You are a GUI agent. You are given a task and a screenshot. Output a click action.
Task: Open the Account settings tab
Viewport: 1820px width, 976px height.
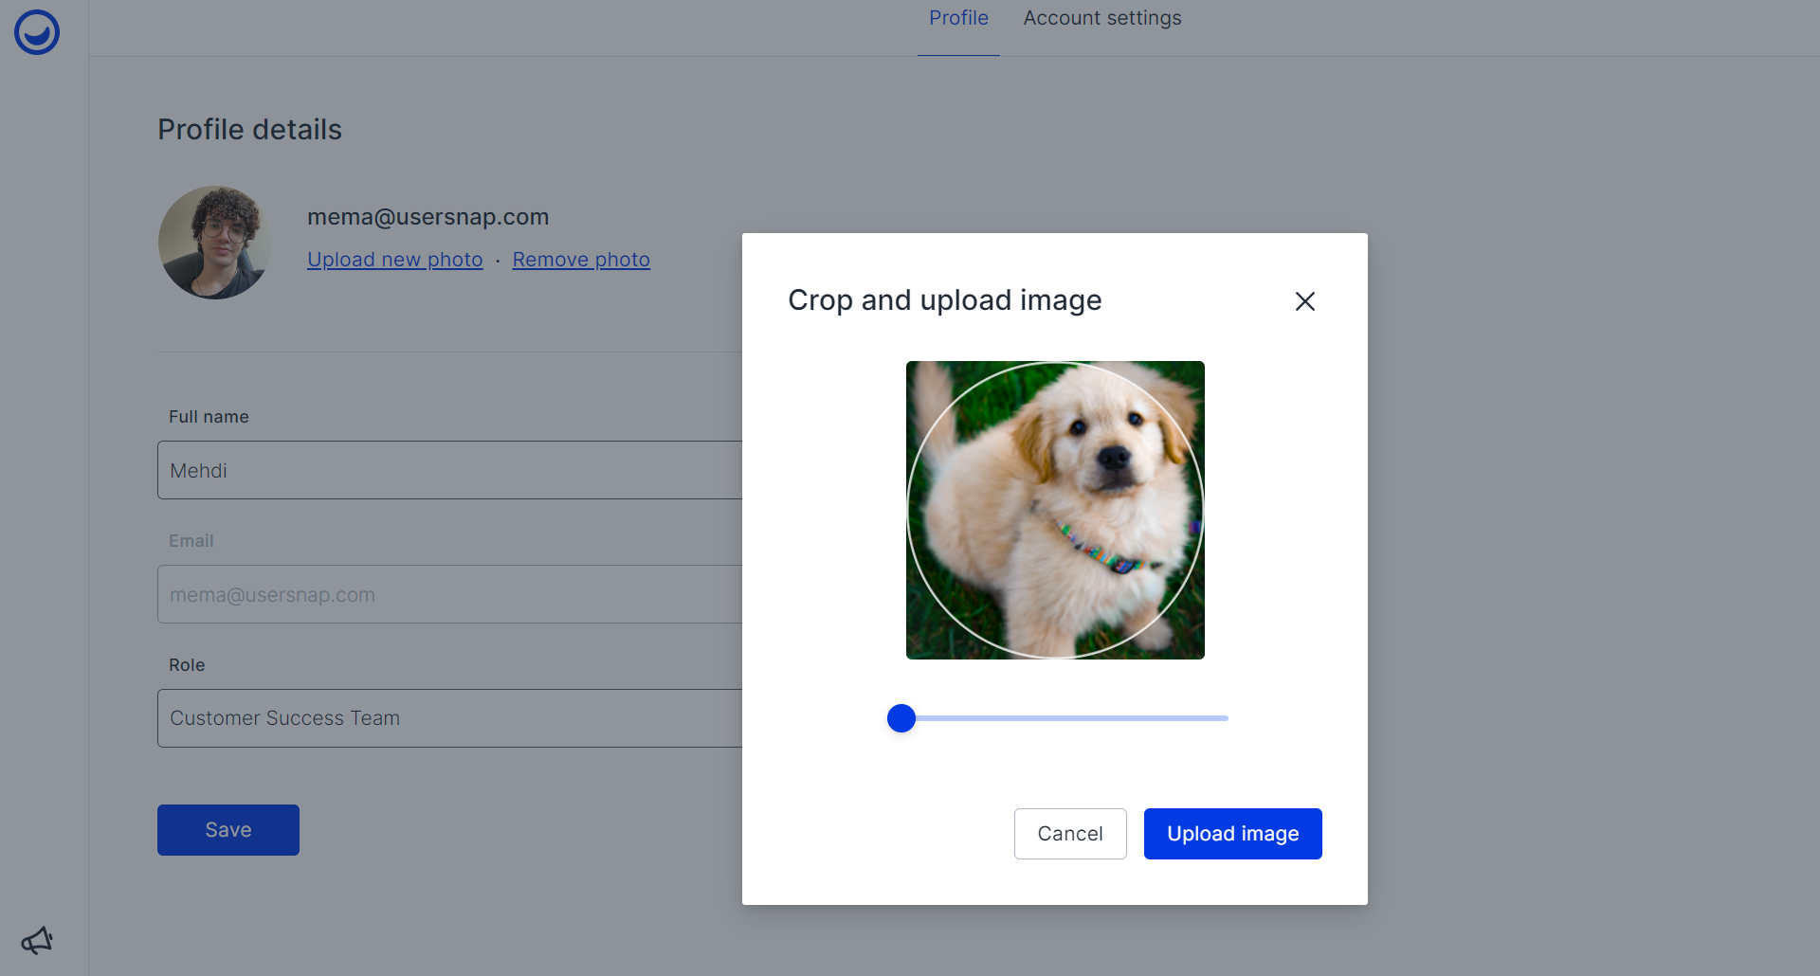[x=1102, y=18]
